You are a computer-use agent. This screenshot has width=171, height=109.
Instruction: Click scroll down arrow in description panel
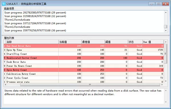click(166, 102)
